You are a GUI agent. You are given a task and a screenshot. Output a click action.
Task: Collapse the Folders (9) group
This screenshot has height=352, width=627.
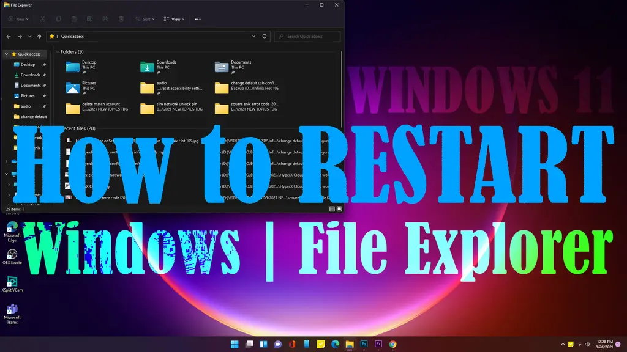coord(58,52)
